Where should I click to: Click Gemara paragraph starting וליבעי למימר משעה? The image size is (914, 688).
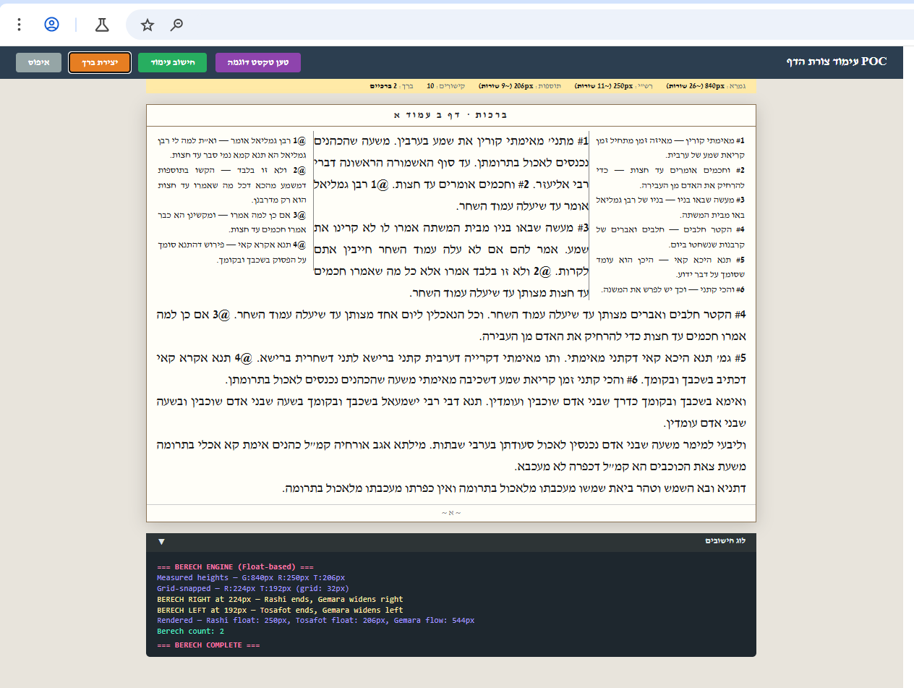click(450, 456)
